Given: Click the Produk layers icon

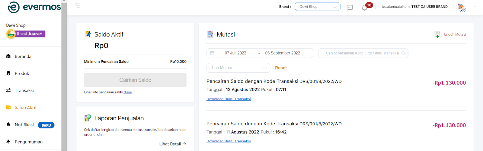Looking at the screenshot, I should pyautogui.click(x=8, y=73).
